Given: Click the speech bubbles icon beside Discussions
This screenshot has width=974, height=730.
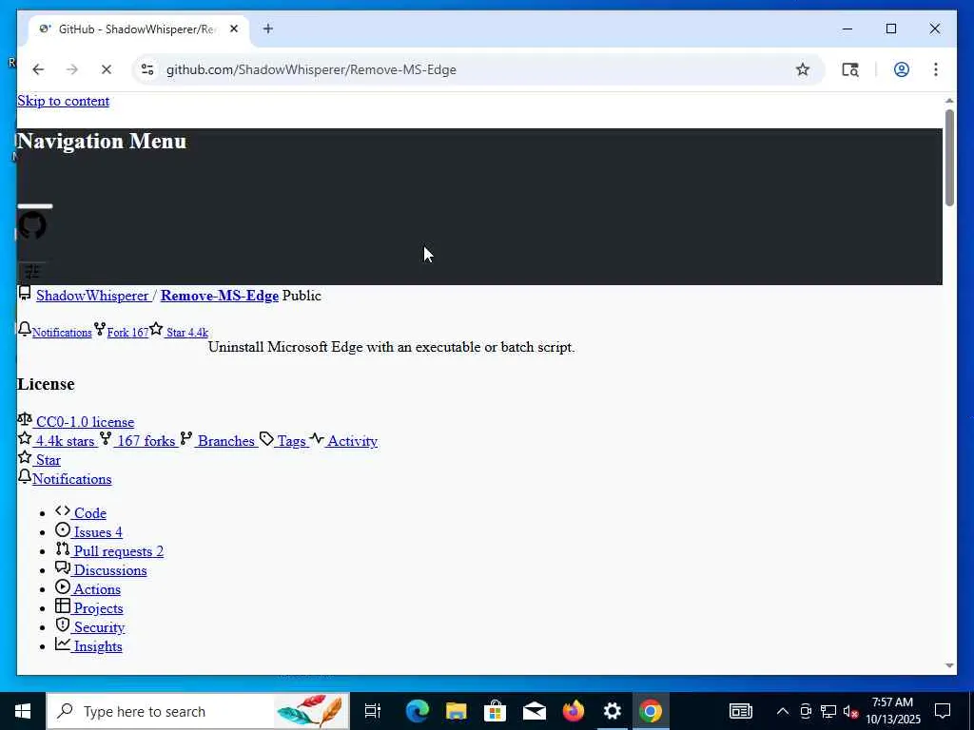Looking at the screenshot, I should (63, 568).
